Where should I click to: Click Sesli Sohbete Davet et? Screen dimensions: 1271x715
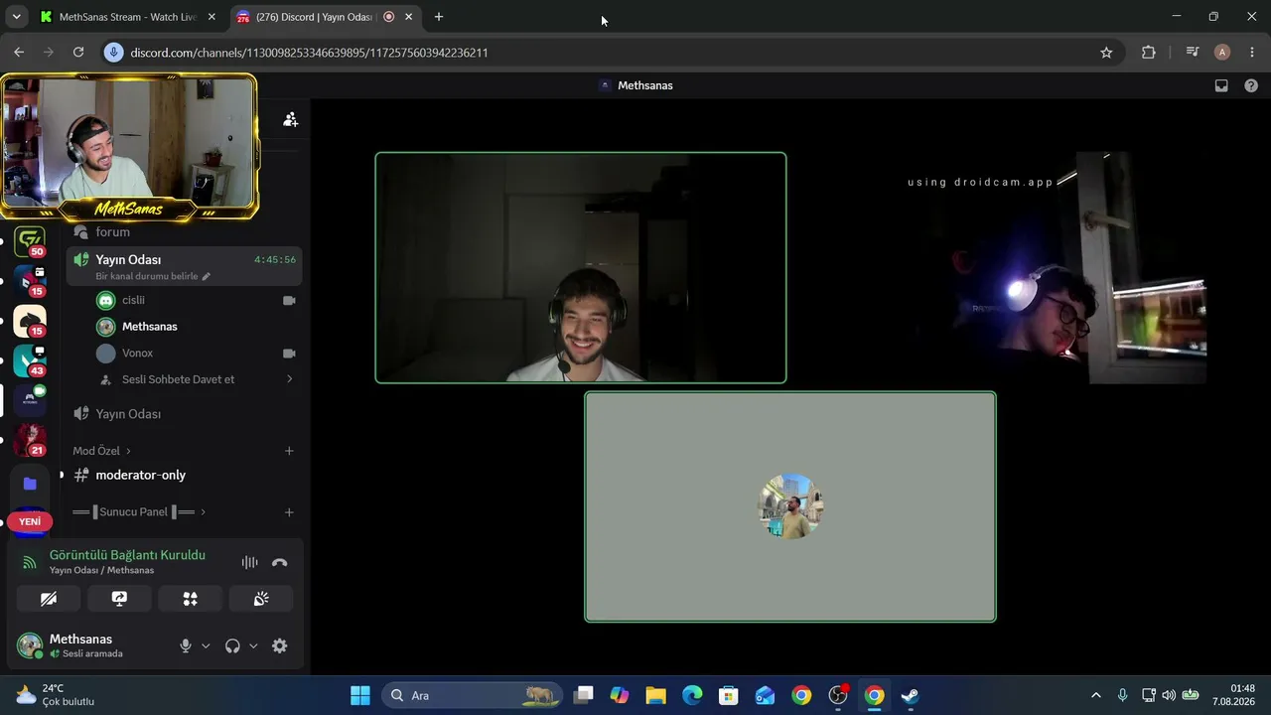[178, 379]
